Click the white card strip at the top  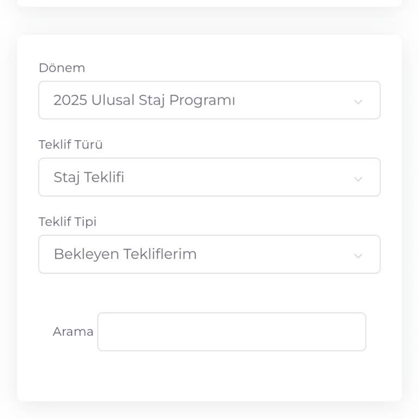pos(209,3)
